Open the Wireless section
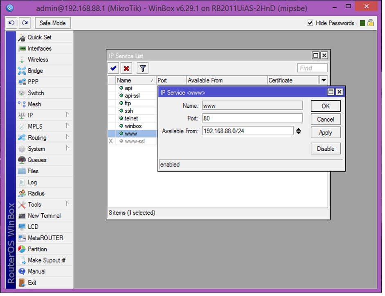Screen dimensions: 385x296 click(x=45, y=60)
